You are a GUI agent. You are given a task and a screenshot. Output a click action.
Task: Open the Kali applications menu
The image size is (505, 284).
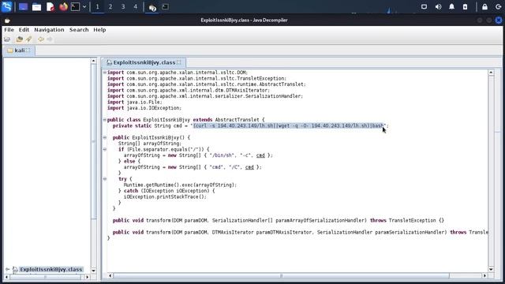pyautogui.click(x=6, y=6)
